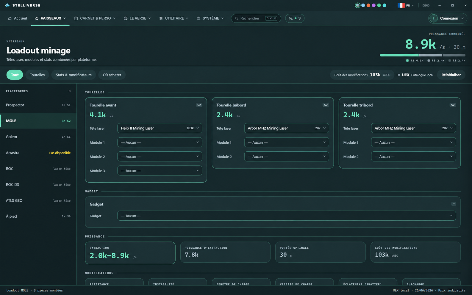Select the light blue theme color swatch
Viewport: 472px width, 295px height.
pos(363,5)
